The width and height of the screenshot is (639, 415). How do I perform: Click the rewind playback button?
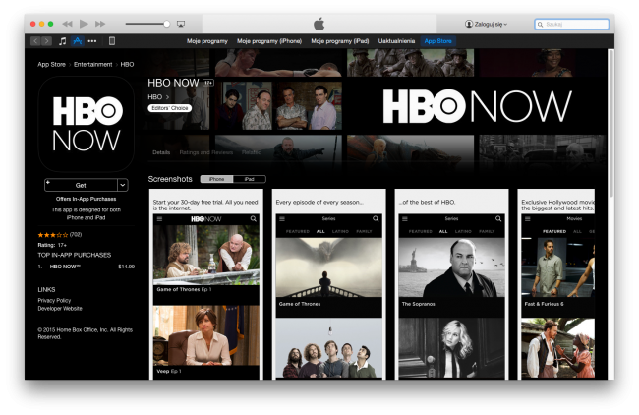tap(67, 24)
